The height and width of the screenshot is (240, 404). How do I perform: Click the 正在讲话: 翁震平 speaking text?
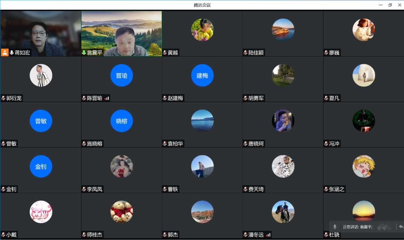[358, 227]
